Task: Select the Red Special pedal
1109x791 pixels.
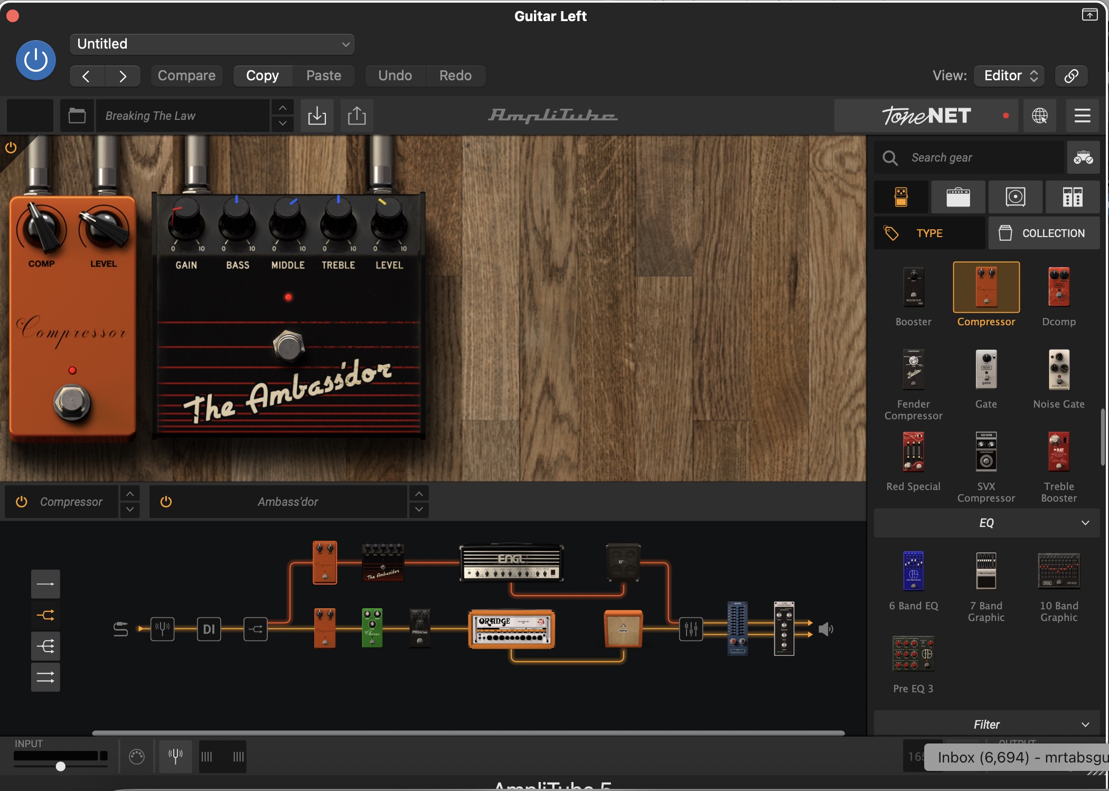Action: (914, 452)
